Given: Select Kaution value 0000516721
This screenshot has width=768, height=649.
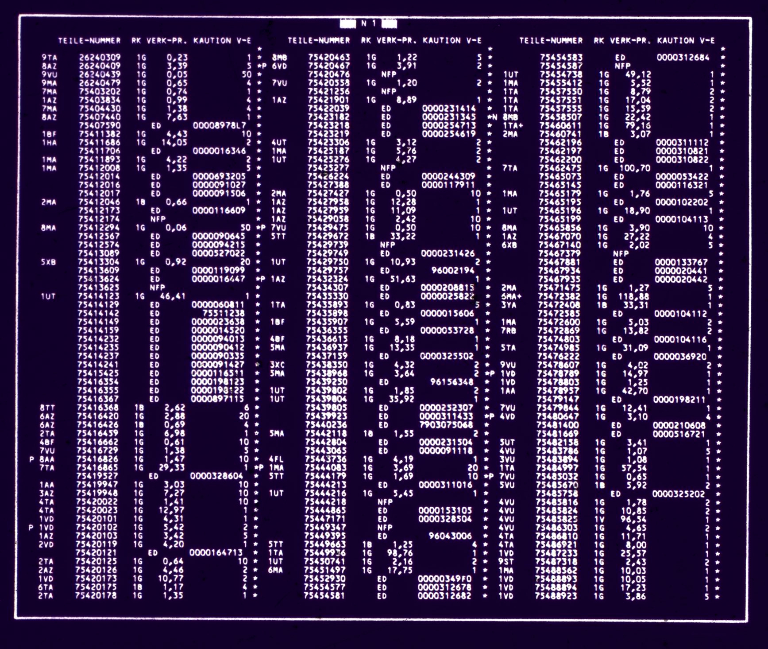Looking at the screenshot, I should tap(679, 434).
